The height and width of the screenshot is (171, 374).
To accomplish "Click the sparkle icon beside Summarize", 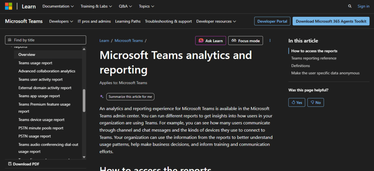I will [102, 97].
